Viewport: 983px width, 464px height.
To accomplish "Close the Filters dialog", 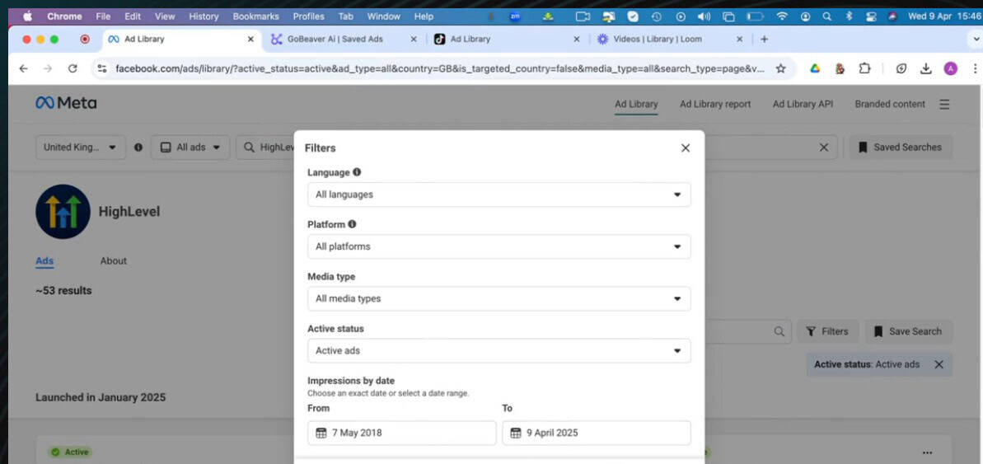I will [x=686, y=148].
